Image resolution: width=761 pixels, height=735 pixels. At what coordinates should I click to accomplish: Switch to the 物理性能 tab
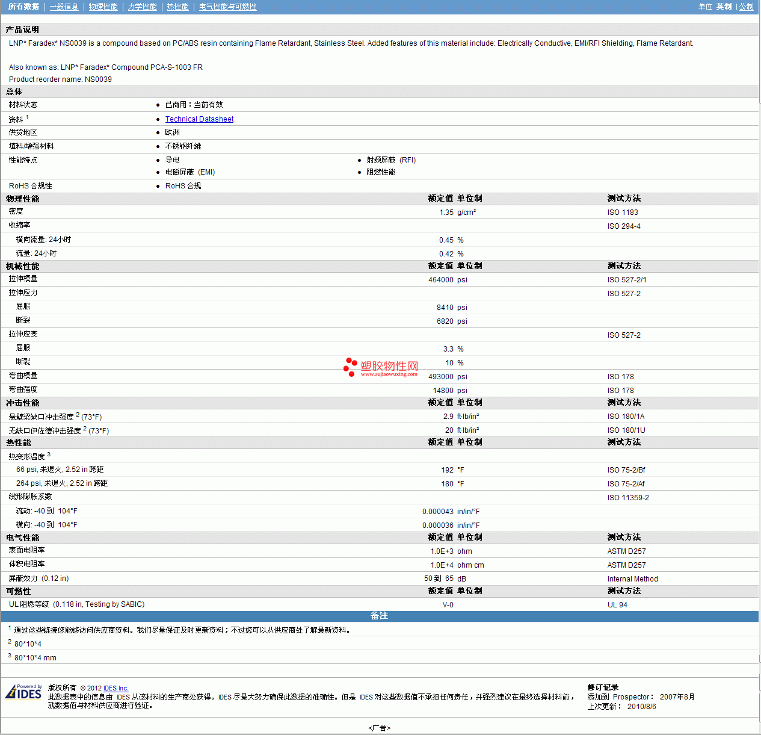(103, 7)
